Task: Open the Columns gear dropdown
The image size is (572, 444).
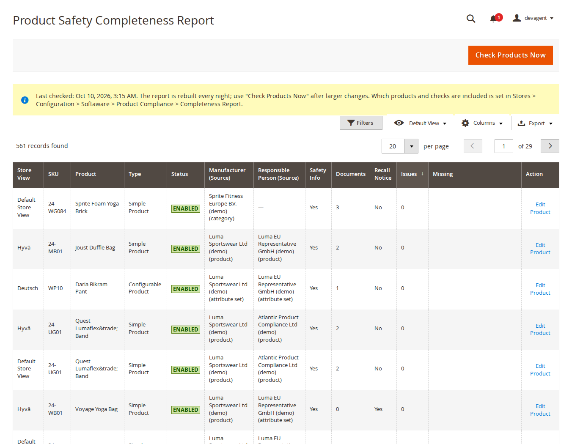Action: (x=482, y=123)
